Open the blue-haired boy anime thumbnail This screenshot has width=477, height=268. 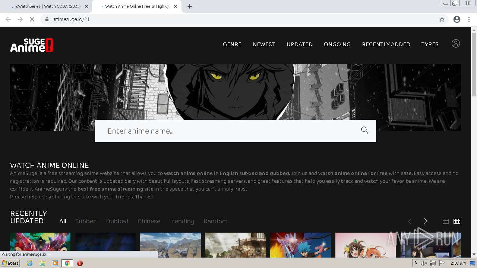click(300, 245)
